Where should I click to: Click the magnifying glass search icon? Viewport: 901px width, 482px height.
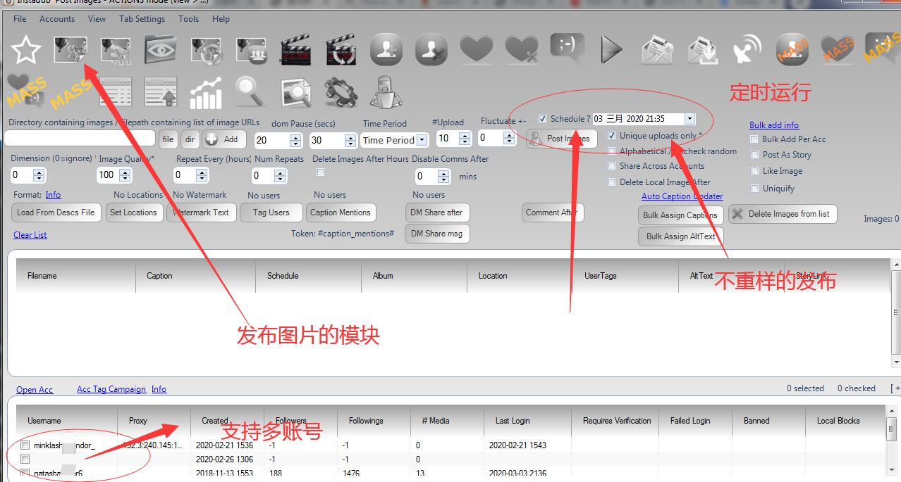(250, 90)
